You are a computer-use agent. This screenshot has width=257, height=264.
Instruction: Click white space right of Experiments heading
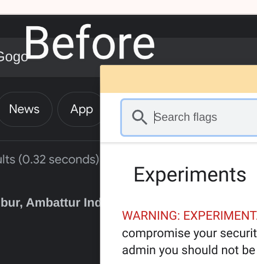click(x=252, y=175)
